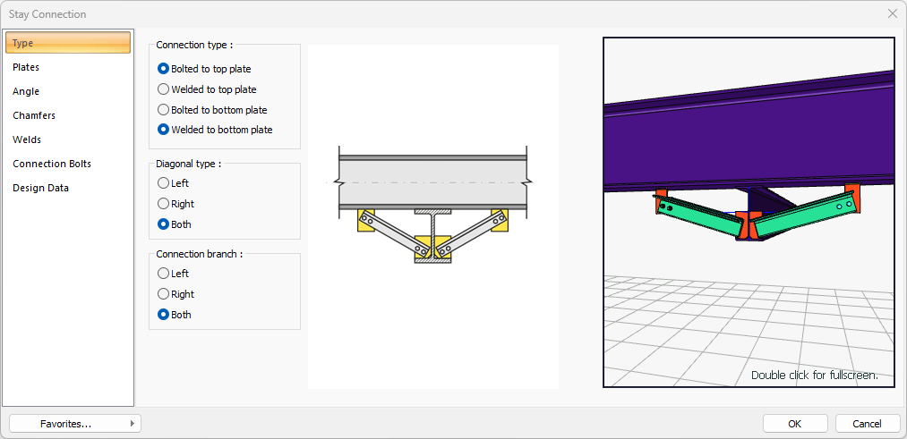
Task: Click the 3D stay connection preview
Action: pyautogui.click(x=749, y=212)
